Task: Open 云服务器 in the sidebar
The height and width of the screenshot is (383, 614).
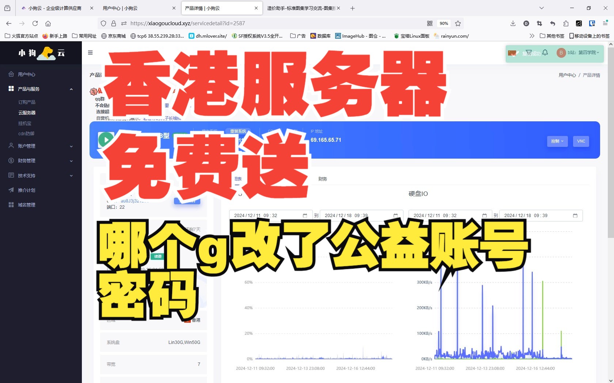Action: tap(27, 113)
